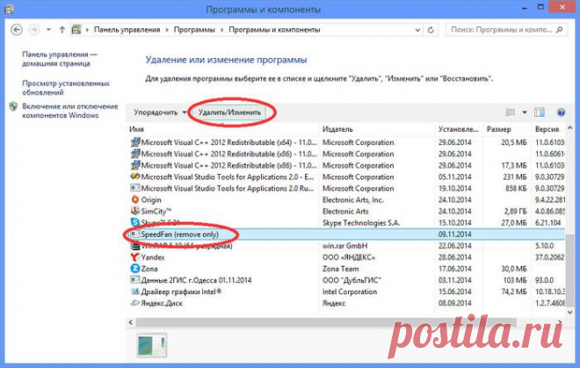Click the SpeedFan details pane thumbnail

(x=152, y=345)
